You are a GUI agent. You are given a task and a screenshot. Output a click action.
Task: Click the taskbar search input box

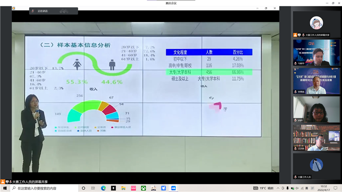43,188
